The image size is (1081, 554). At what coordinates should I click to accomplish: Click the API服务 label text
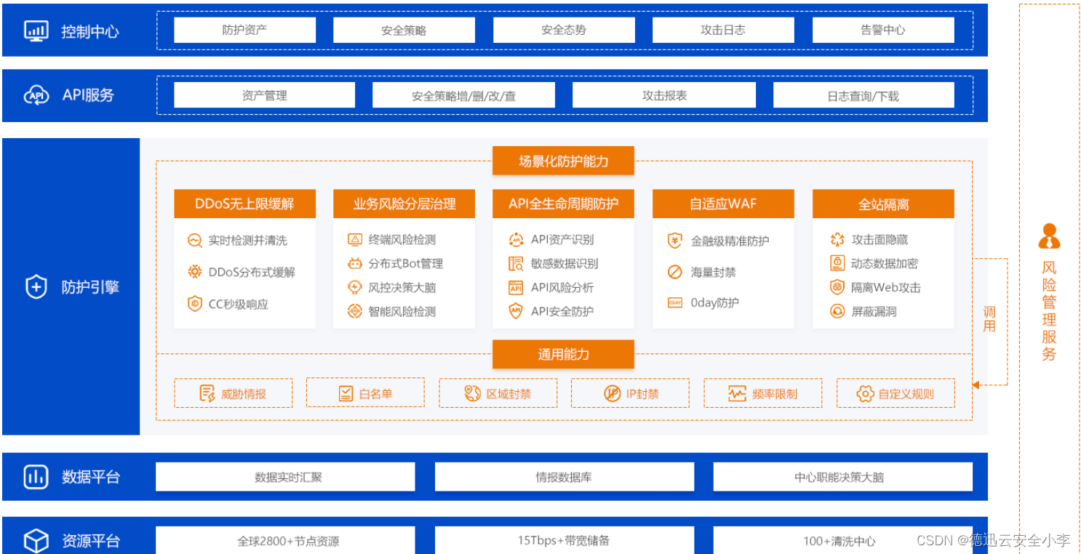(x=88, y=95)
